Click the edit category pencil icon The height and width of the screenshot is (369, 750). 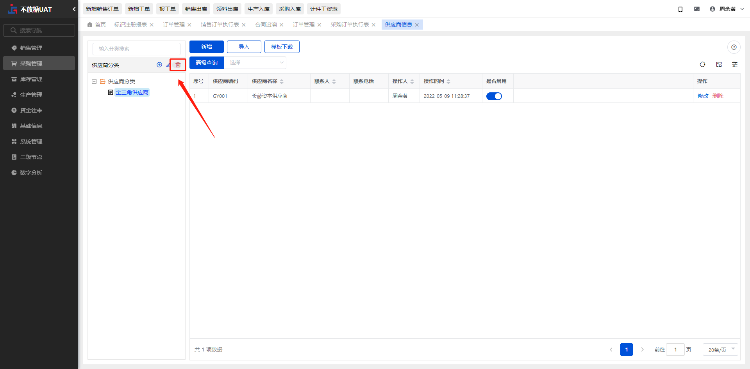coord(168,65)
